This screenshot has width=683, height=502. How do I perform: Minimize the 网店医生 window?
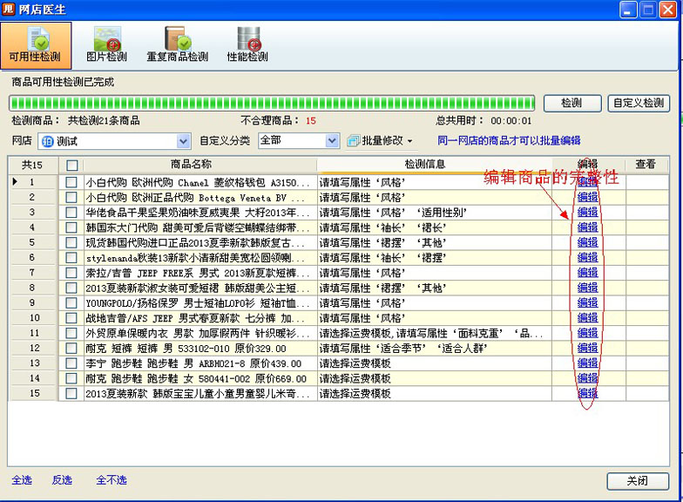[x=628, y=10]
